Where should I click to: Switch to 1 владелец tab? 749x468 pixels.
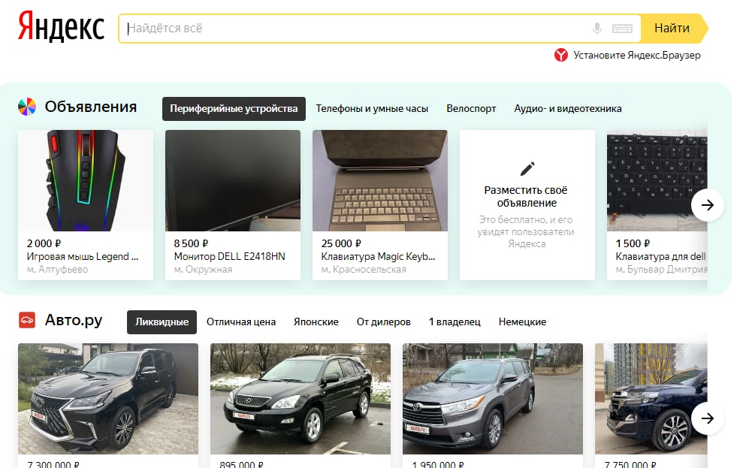click(455, 322)
